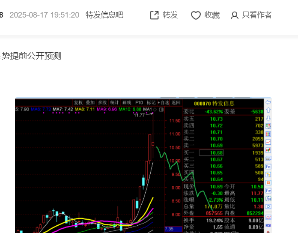This screenshot has width=298, height=233.
Task: Click the checklist table icon in sidebar
Action: tap(268, 126)
